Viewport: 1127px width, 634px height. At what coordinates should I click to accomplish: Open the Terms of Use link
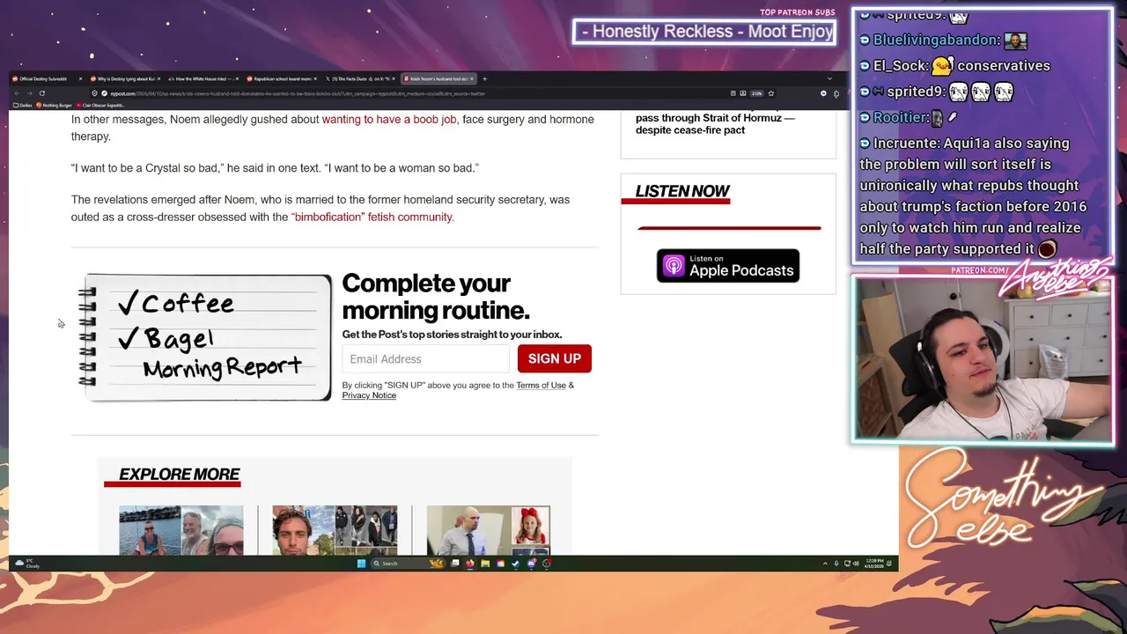541,385
